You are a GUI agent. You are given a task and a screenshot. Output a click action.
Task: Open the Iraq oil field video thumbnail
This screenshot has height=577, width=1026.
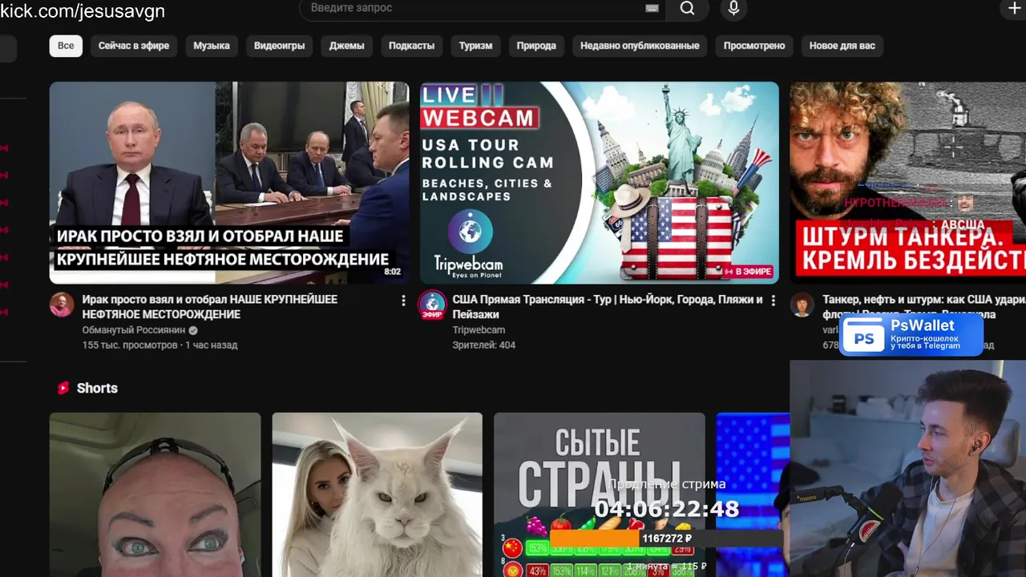tap(229, 183)
